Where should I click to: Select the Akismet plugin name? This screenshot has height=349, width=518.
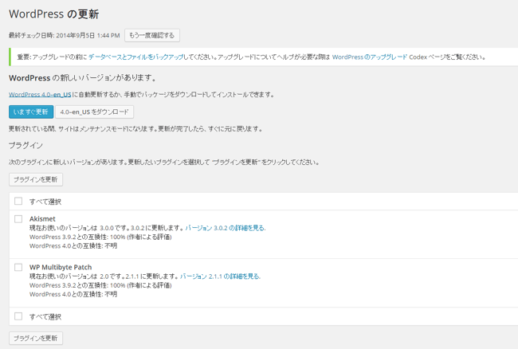(42, 219)
